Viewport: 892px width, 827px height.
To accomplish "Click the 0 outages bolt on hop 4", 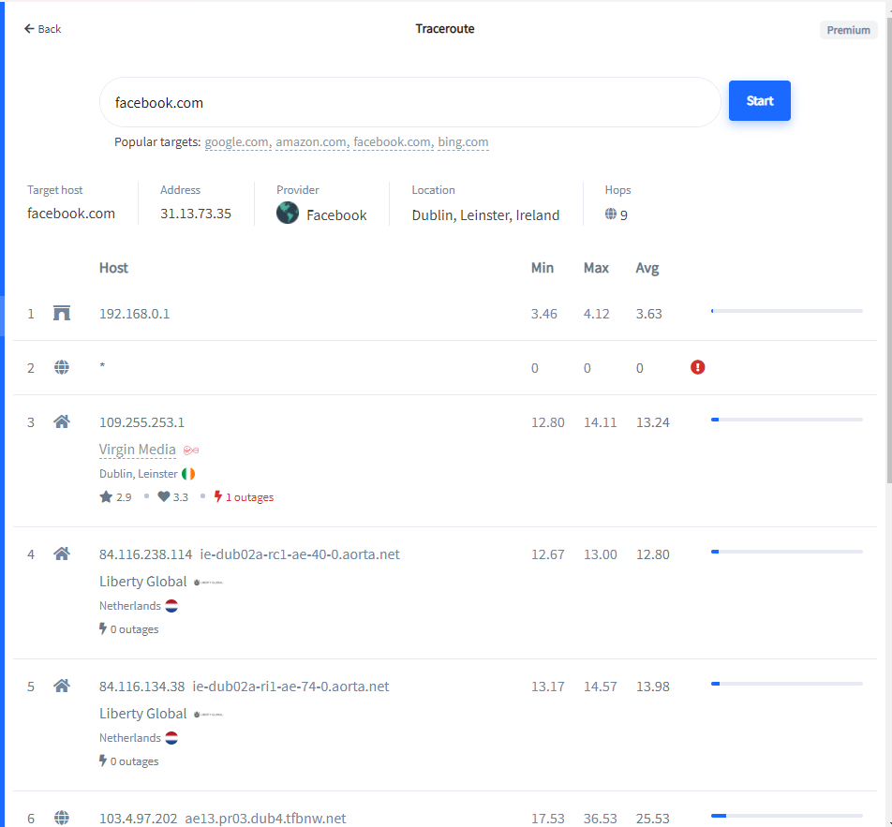I will tap(103, 628).
